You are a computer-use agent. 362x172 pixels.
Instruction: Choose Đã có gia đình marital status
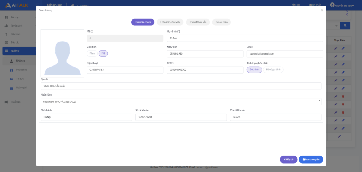click(273, 70)
